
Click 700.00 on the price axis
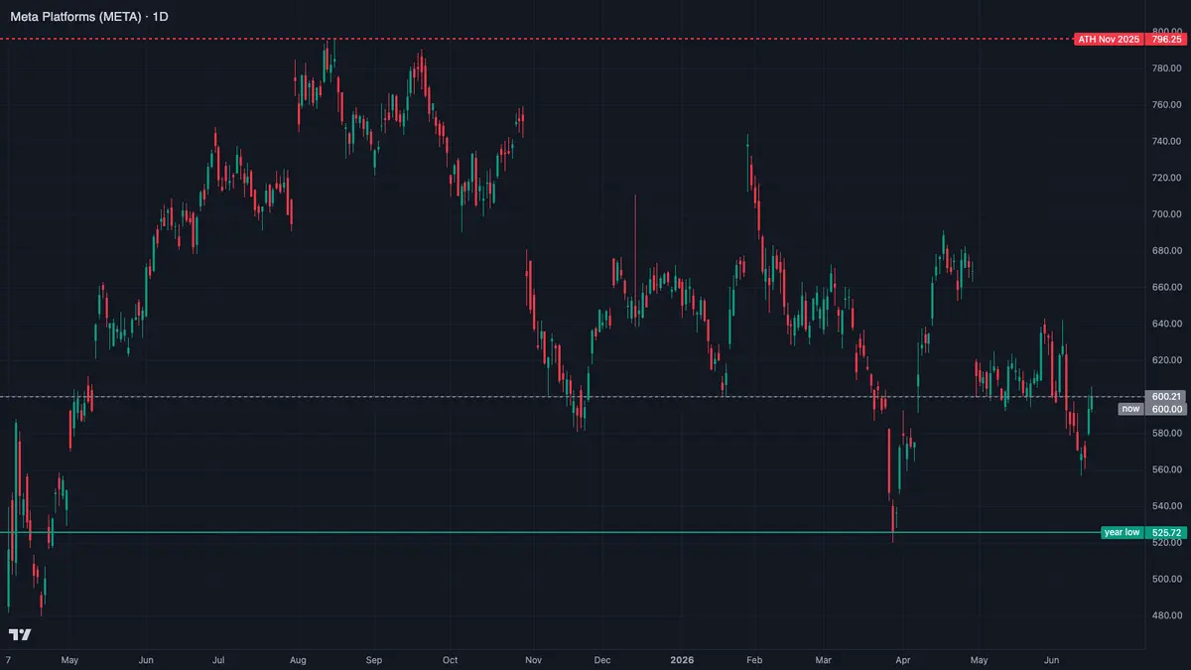click(1165, 214)
